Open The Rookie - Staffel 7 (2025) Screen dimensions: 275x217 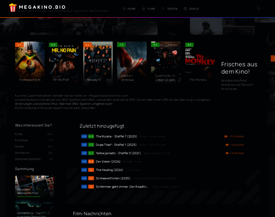click(x=116, y=136)
